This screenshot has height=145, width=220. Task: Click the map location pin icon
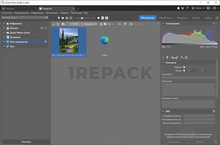(58, 18)
